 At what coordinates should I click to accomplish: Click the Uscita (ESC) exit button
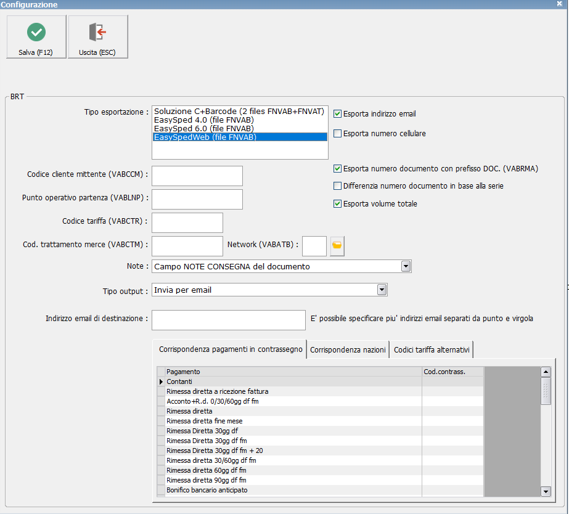(x=97, y=36)
